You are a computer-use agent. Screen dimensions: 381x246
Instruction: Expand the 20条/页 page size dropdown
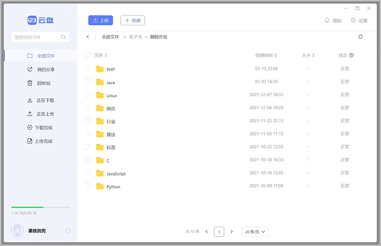255,232
